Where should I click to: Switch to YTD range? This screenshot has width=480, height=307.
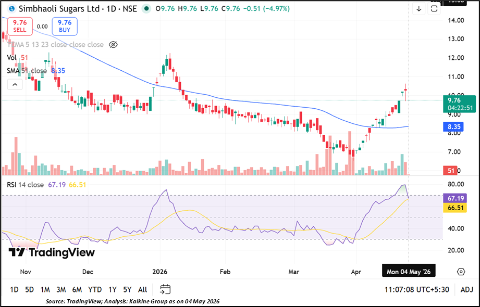point(94,290)
